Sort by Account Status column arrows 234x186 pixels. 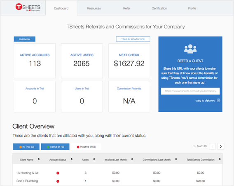(x=72, y=159)
